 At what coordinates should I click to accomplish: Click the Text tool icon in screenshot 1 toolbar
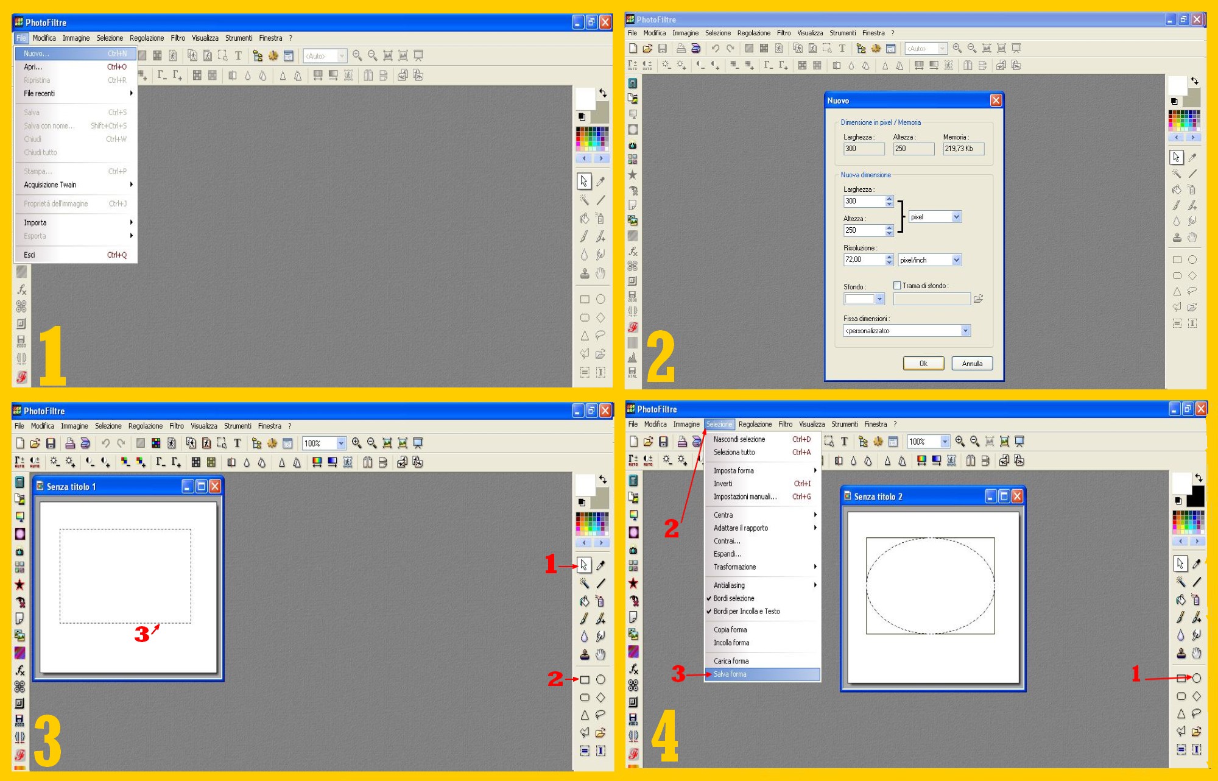coord(238,56)
